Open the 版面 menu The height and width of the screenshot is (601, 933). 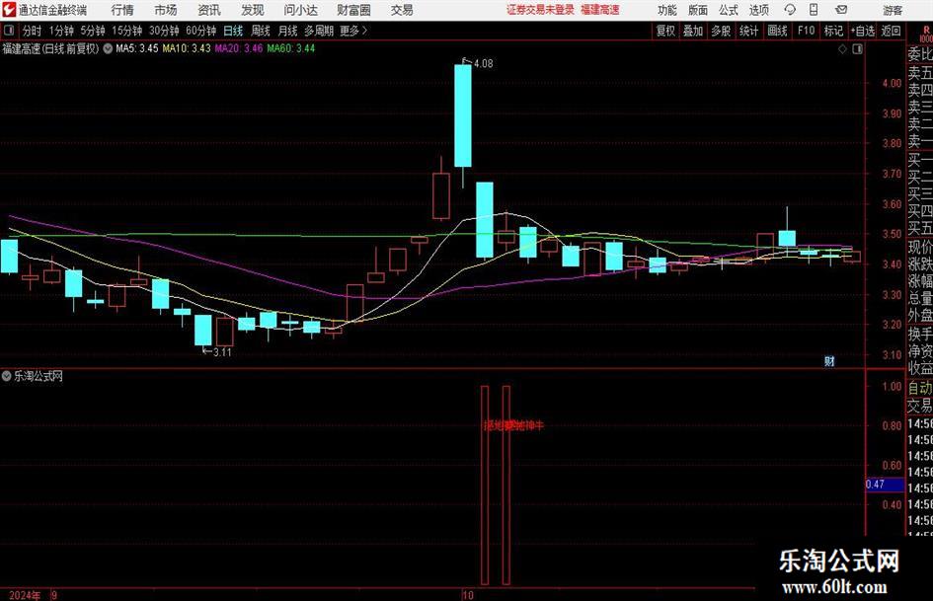click(x=698, y=10)
